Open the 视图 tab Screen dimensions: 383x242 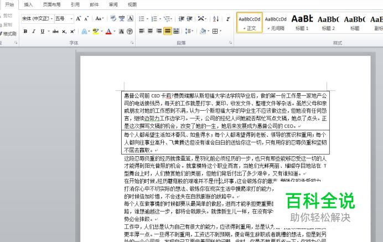[132, 4]
